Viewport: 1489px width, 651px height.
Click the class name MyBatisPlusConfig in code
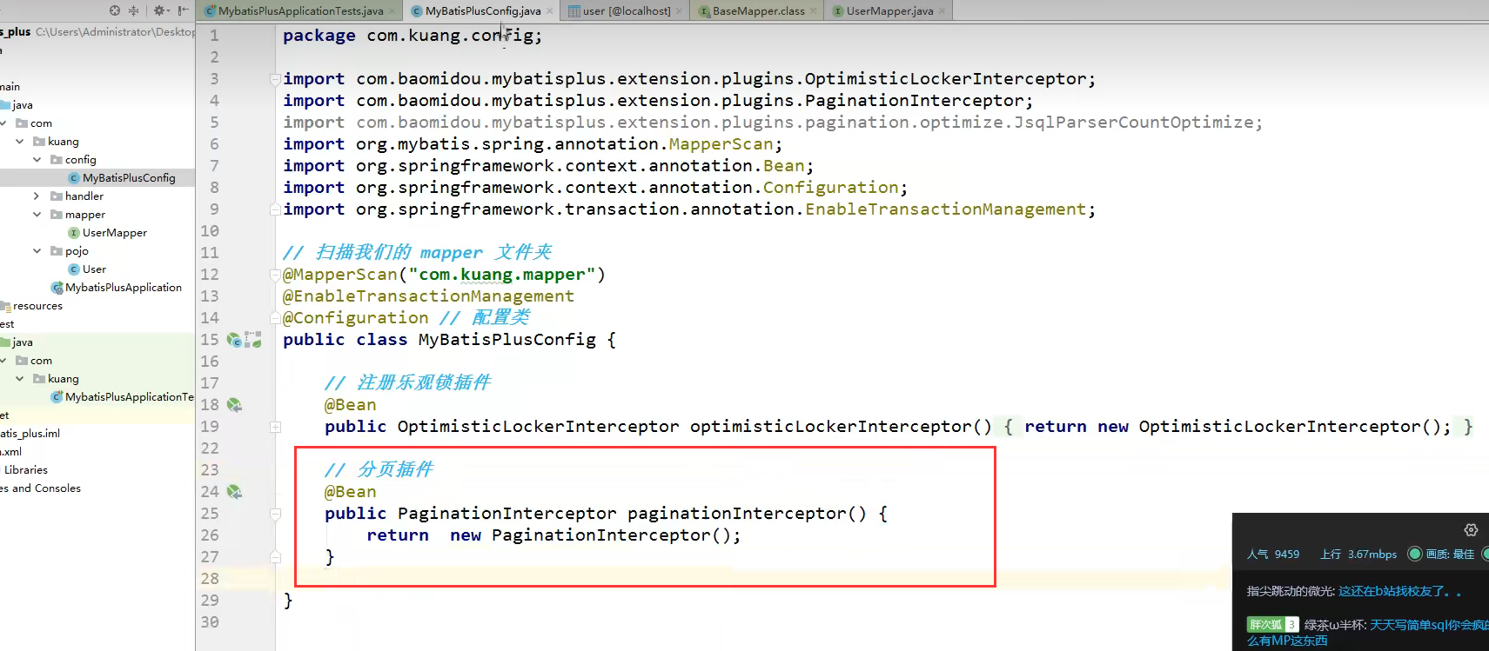click(x=507, y=340)
